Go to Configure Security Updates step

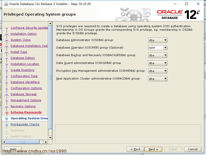click(29, 28)
